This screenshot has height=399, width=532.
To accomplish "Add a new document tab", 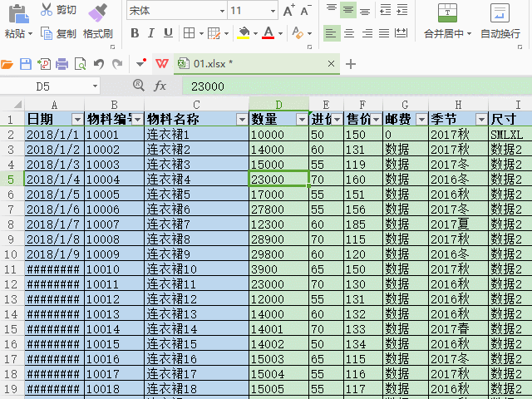I will coord(351,64).
